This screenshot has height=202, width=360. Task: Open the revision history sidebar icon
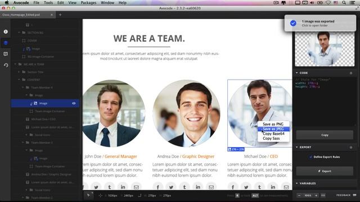coord(6,65)
